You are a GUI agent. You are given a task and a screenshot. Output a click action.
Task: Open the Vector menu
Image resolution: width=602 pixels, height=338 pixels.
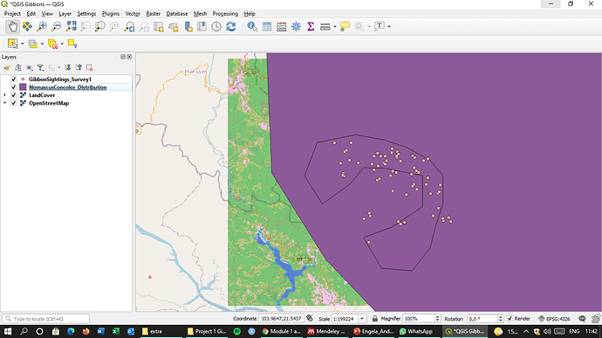coord(133,13)
